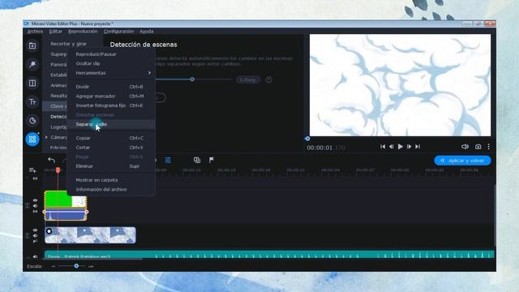Mute the overlay video track speaker
The image size is (519, 292).
tap(35, 206)
